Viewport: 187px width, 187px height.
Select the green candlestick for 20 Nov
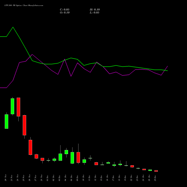pos(6,122)
